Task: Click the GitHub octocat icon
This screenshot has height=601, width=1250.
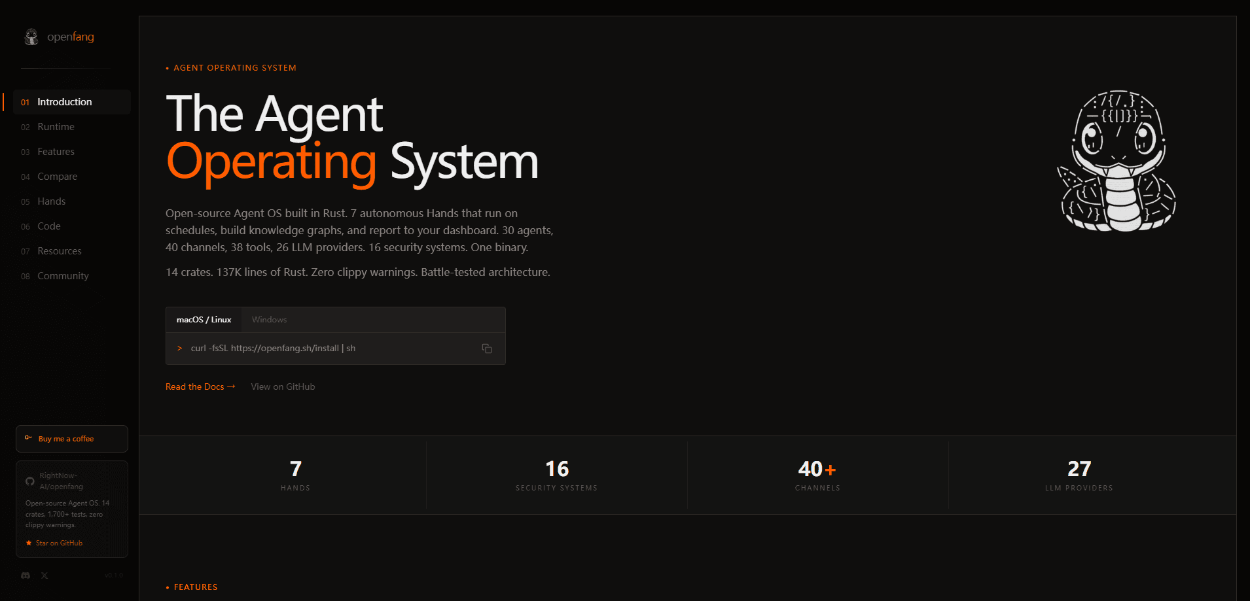Action: 30,481
